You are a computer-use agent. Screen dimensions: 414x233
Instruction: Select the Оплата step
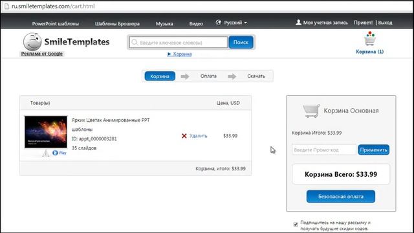point(208,76)
